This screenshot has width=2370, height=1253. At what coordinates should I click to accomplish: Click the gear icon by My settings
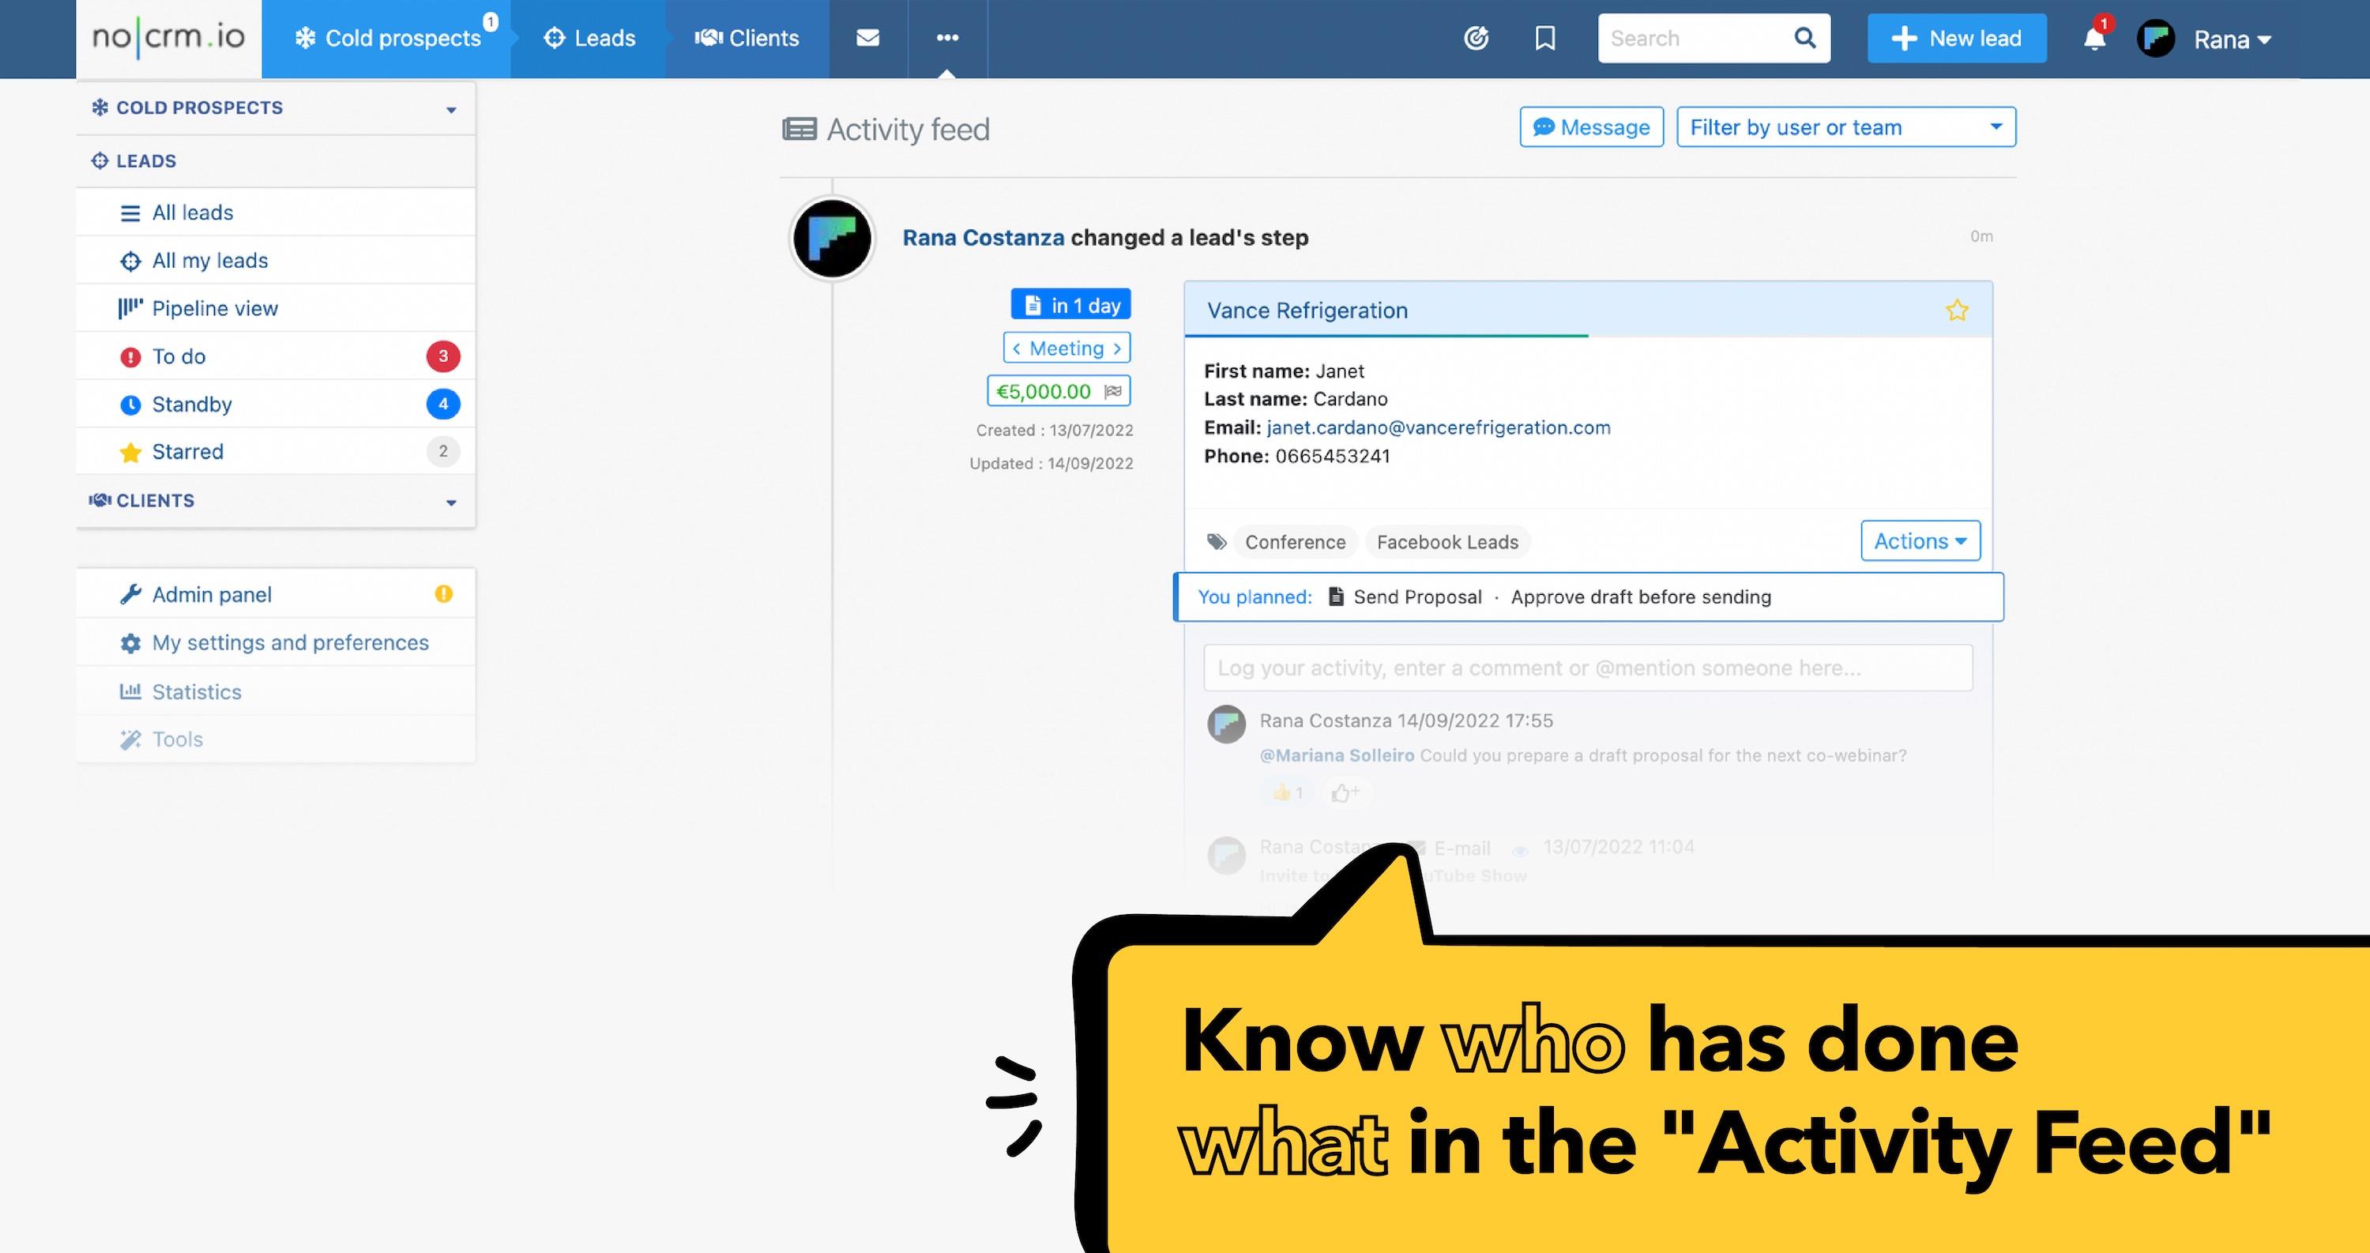[130, 643]
